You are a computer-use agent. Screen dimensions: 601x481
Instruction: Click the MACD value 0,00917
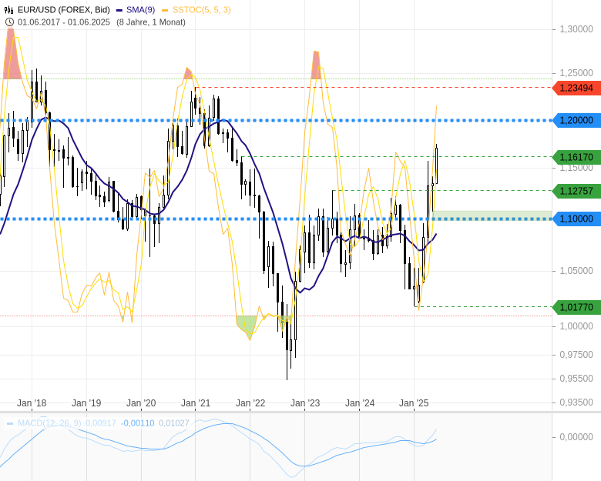point(100,423)
